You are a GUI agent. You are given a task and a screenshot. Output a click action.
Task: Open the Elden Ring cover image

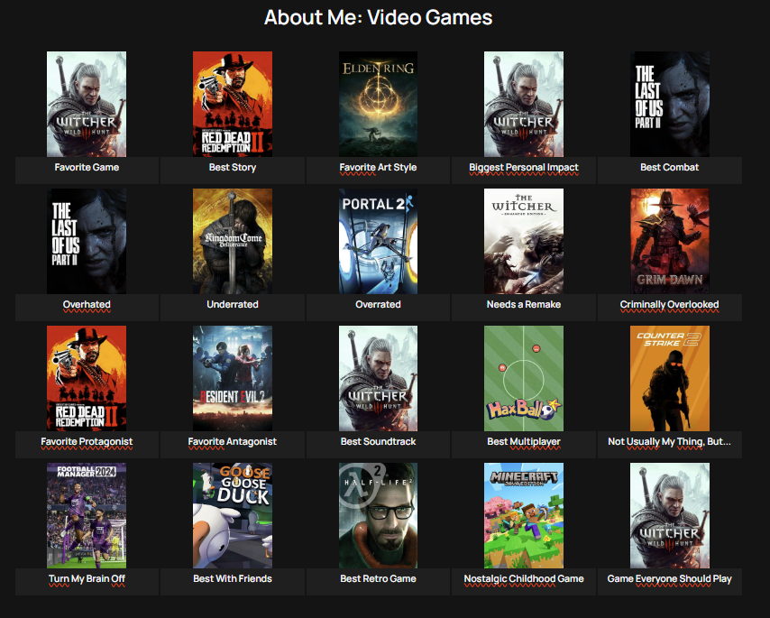tap(378, 104)
